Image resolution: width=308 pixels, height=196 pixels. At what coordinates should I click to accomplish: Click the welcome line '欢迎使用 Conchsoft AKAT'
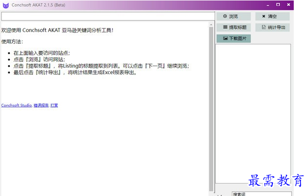pos(57,30)
